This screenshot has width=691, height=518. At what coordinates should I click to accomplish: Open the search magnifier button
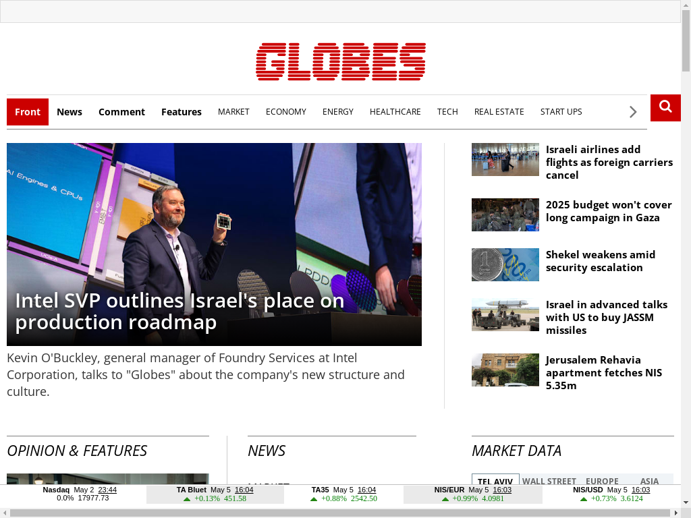tap(665, 108)
